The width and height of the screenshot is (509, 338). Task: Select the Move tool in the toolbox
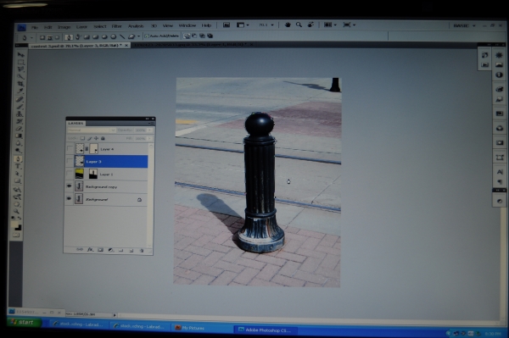20,55
